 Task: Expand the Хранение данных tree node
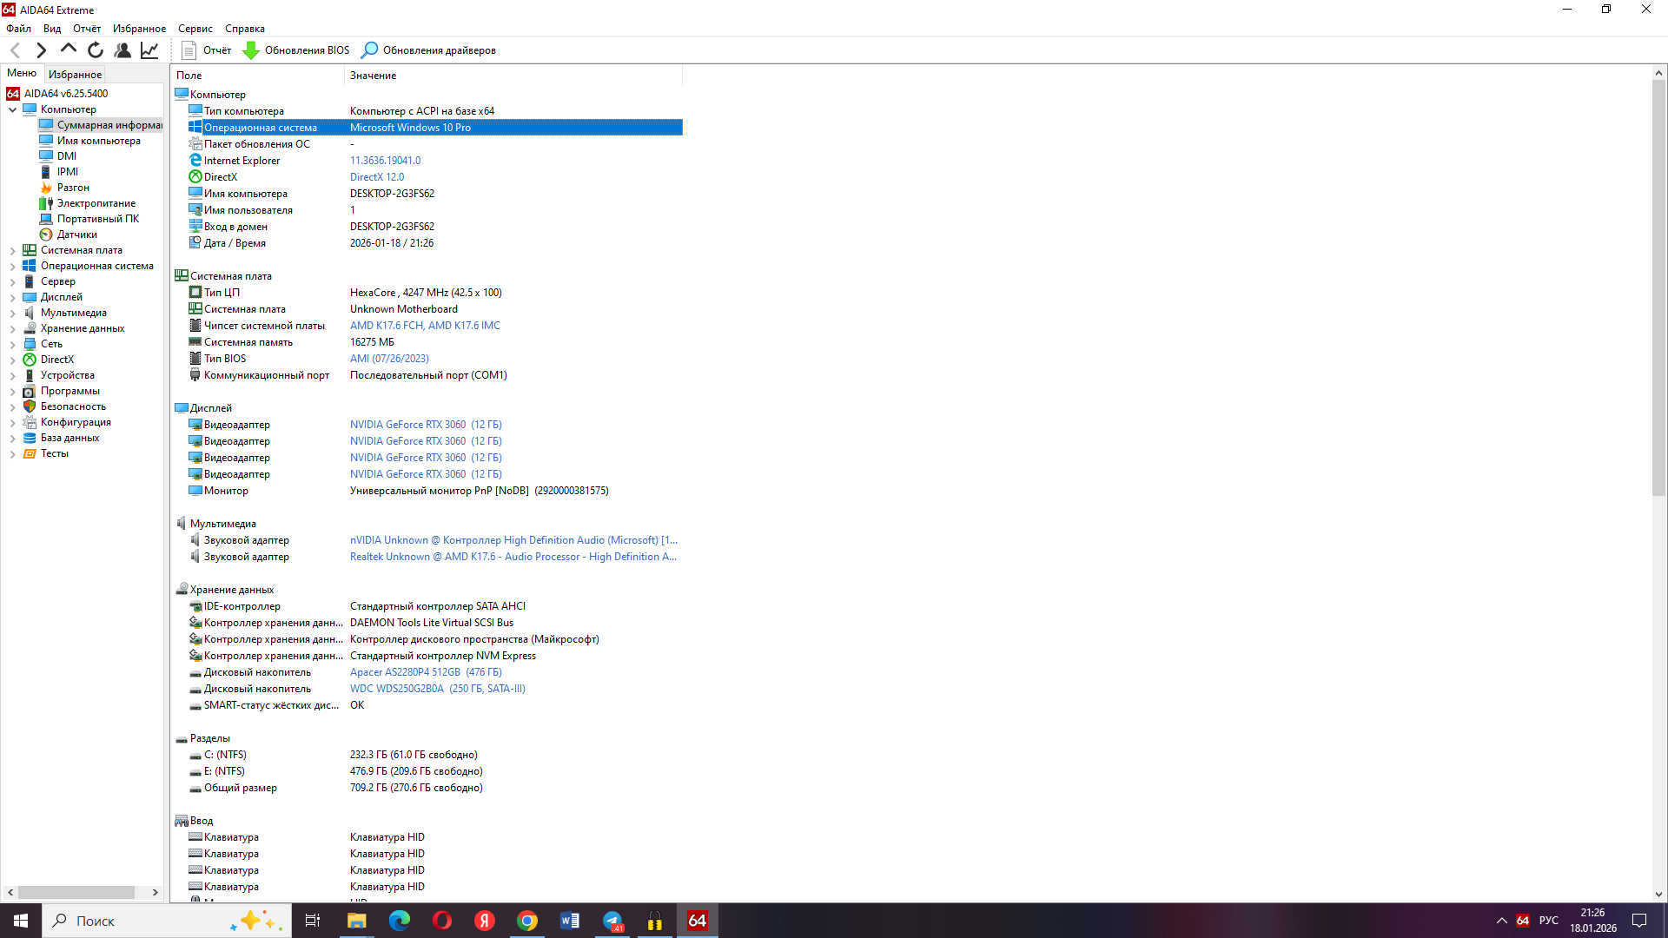point(12,328)
